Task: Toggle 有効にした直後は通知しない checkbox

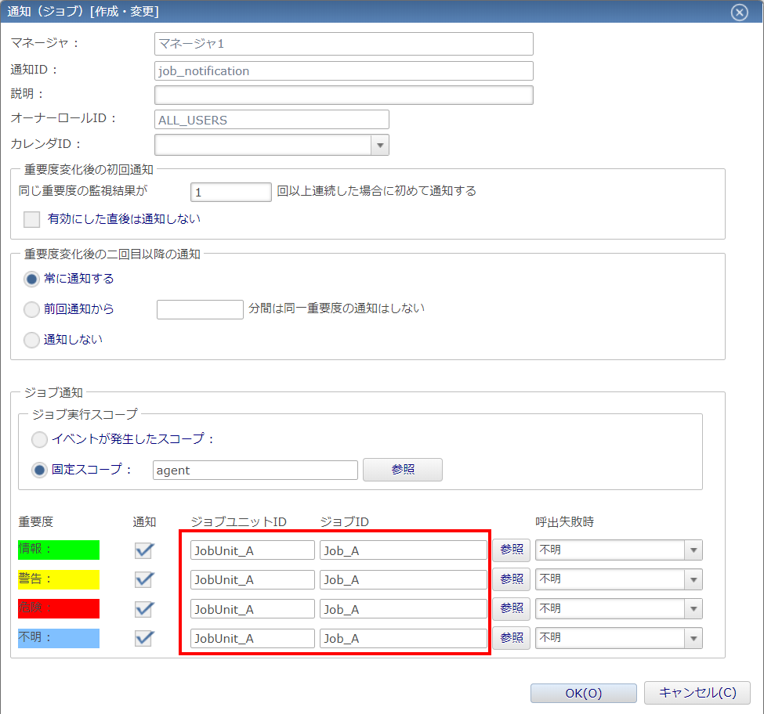Action: click(x=31, y=219)
